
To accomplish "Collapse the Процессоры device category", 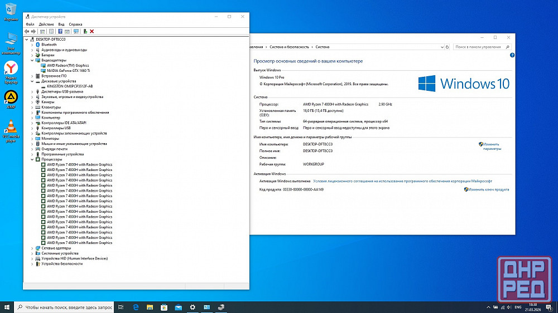I will tap(32, 159).
